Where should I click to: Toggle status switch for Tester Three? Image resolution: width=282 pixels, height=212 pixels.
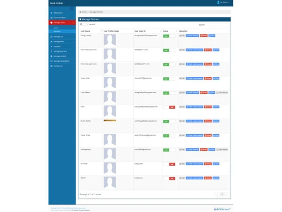point(169,136)
